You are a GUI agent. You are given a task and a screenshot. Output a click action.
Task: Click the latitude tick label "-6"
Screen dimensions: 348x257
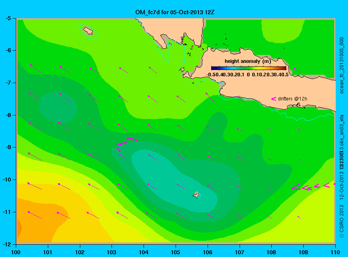pos(8,50)
